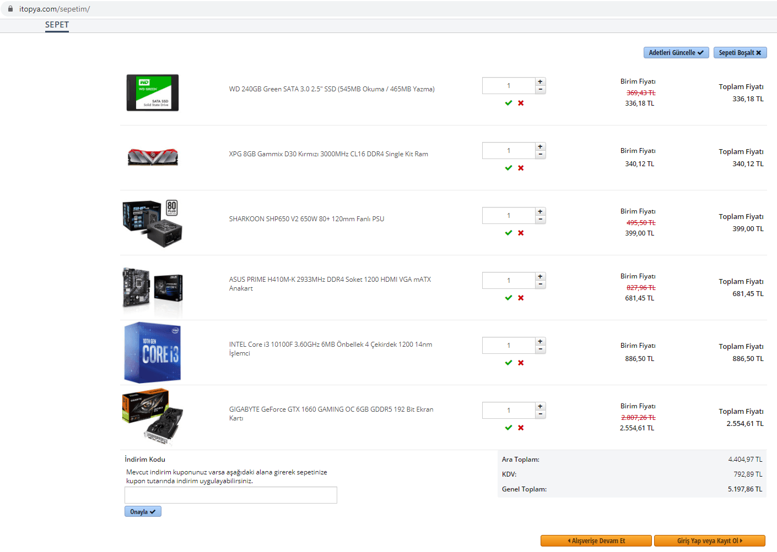The image size is (777, 552).
Task: Click INTEL Core i3 quantity field
Action: point(509,345)
